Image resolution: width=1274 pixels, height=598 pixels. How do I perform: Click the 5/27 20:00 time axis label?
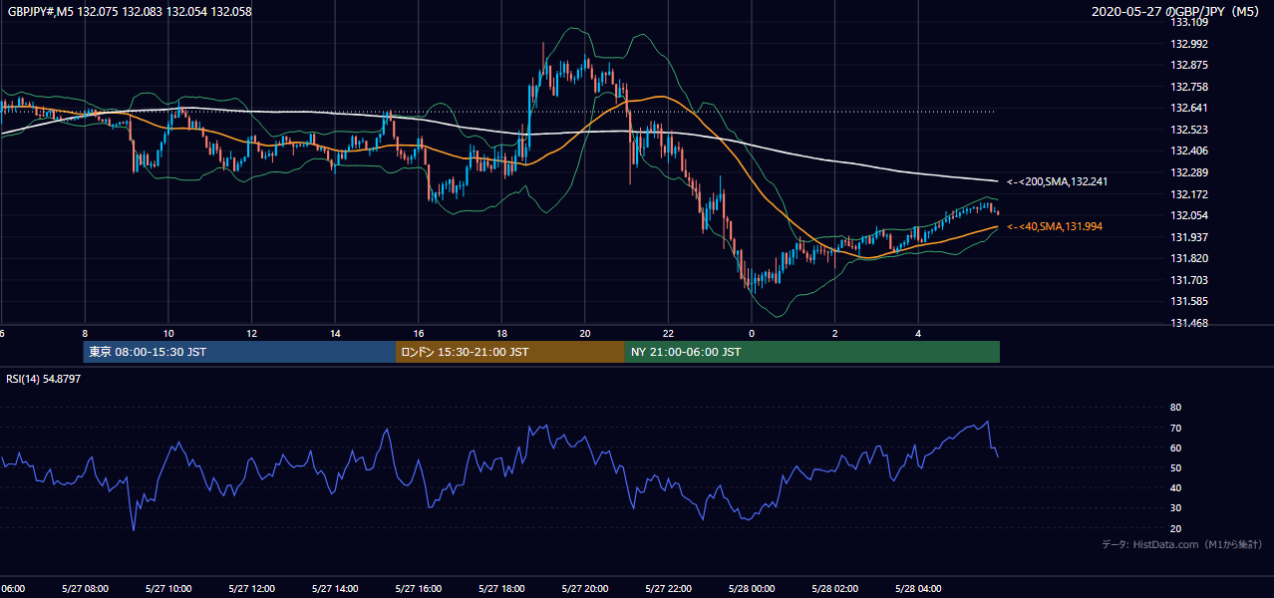[585, 589]
